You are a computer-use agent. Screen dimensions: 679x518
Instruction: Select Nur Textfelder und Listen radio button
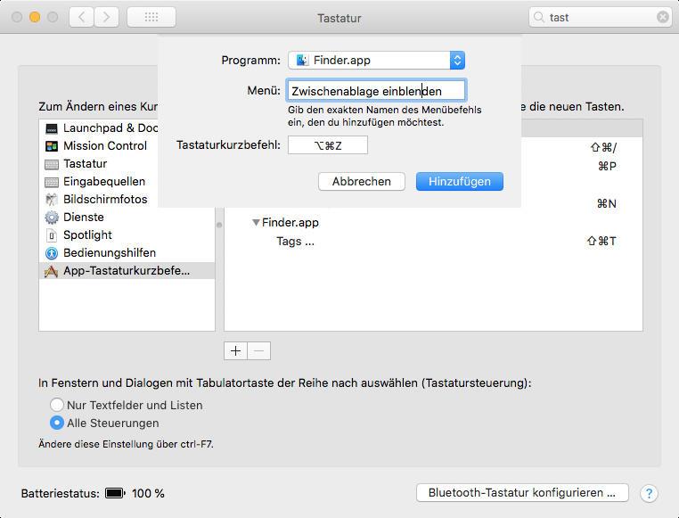coord(57,405)
